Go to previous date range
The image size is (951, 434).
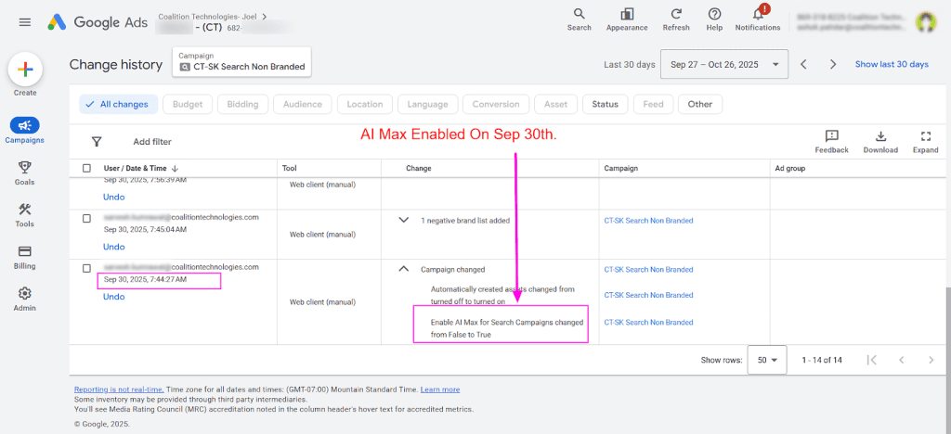[803, 64]
